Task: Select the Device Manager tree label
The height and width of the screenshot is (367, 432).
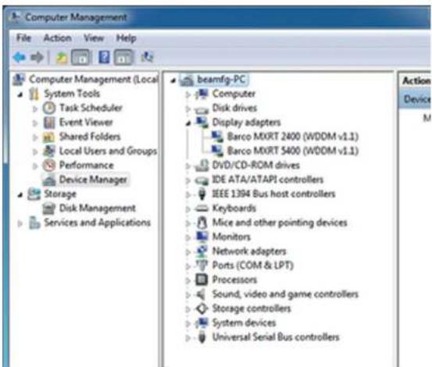Action: 93,180
